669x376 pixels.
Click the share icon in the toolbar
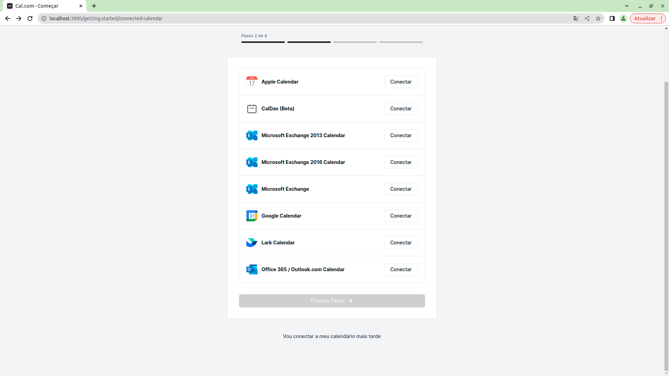click(587, 18)
